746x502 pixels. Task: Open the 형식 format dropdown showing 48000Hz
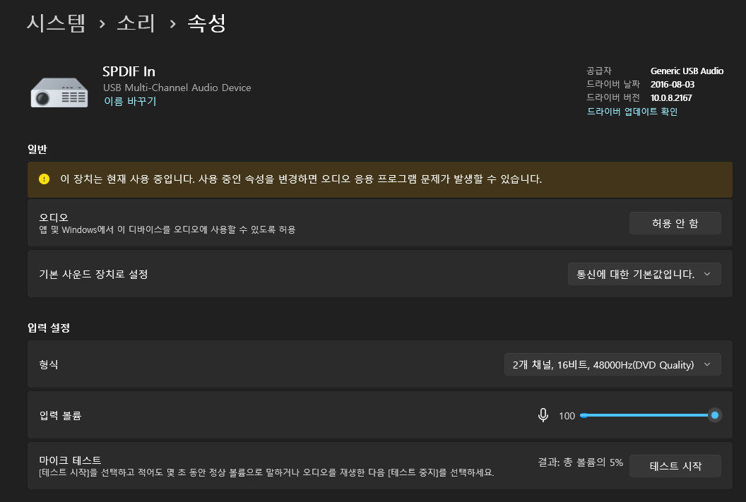click(x=612, y=364)
